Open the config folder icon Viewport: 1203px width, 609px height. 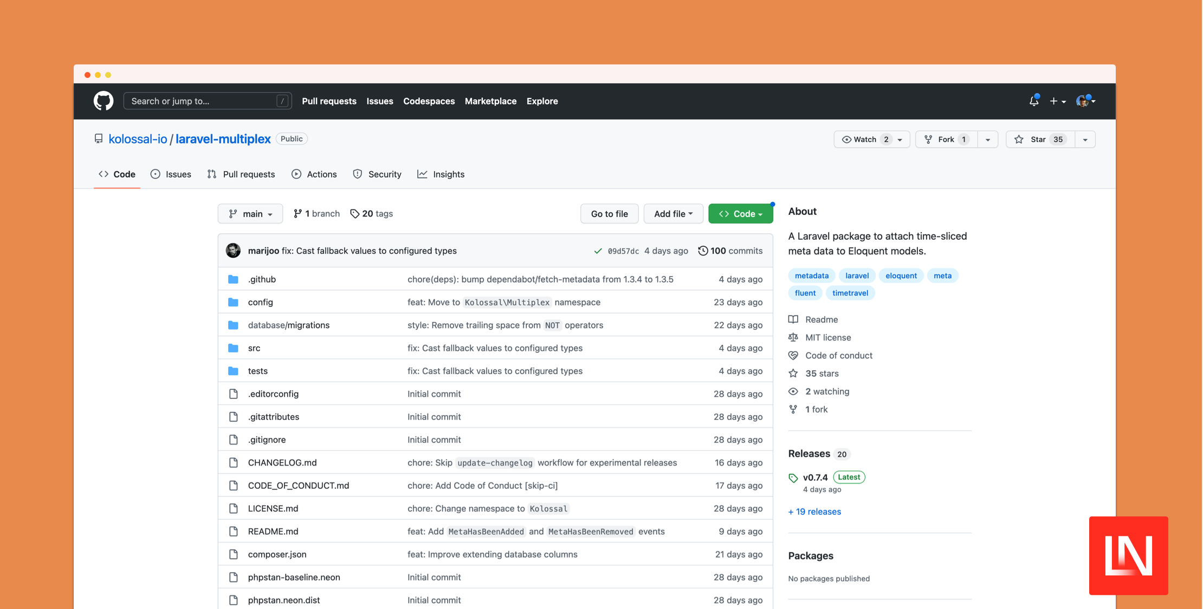pos(233,302)
